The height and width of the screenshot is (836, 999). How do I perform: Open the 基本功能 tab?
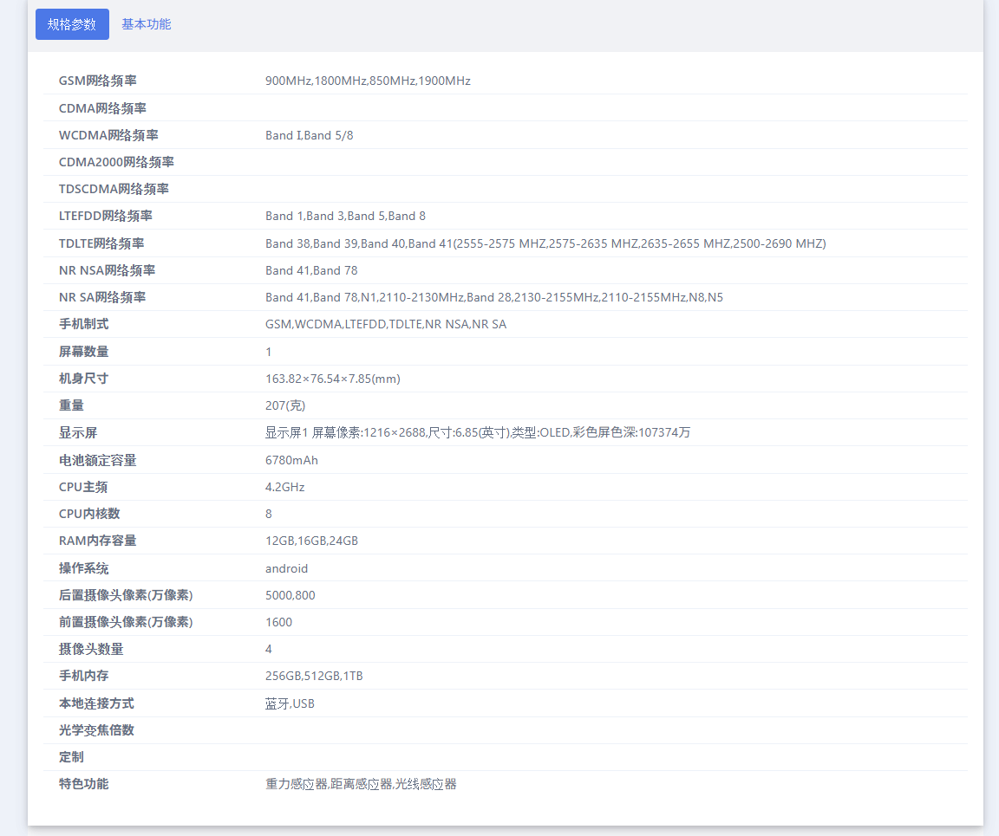pos(146,24)
